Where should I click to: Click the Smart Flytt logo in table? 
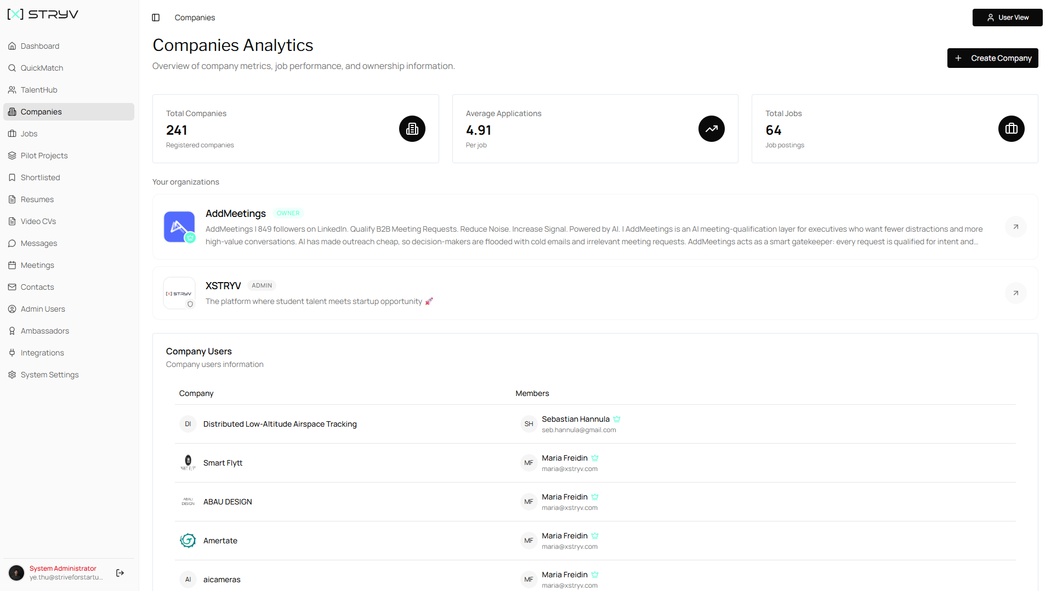[188, 463]
